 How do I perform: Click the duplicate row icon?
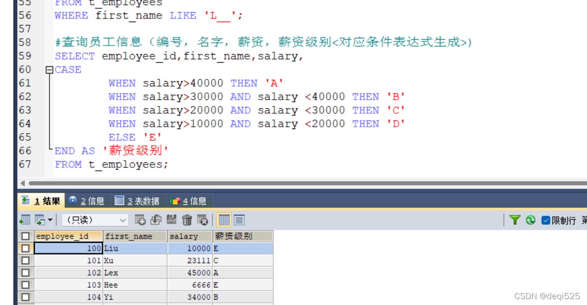tap(156, 220)
